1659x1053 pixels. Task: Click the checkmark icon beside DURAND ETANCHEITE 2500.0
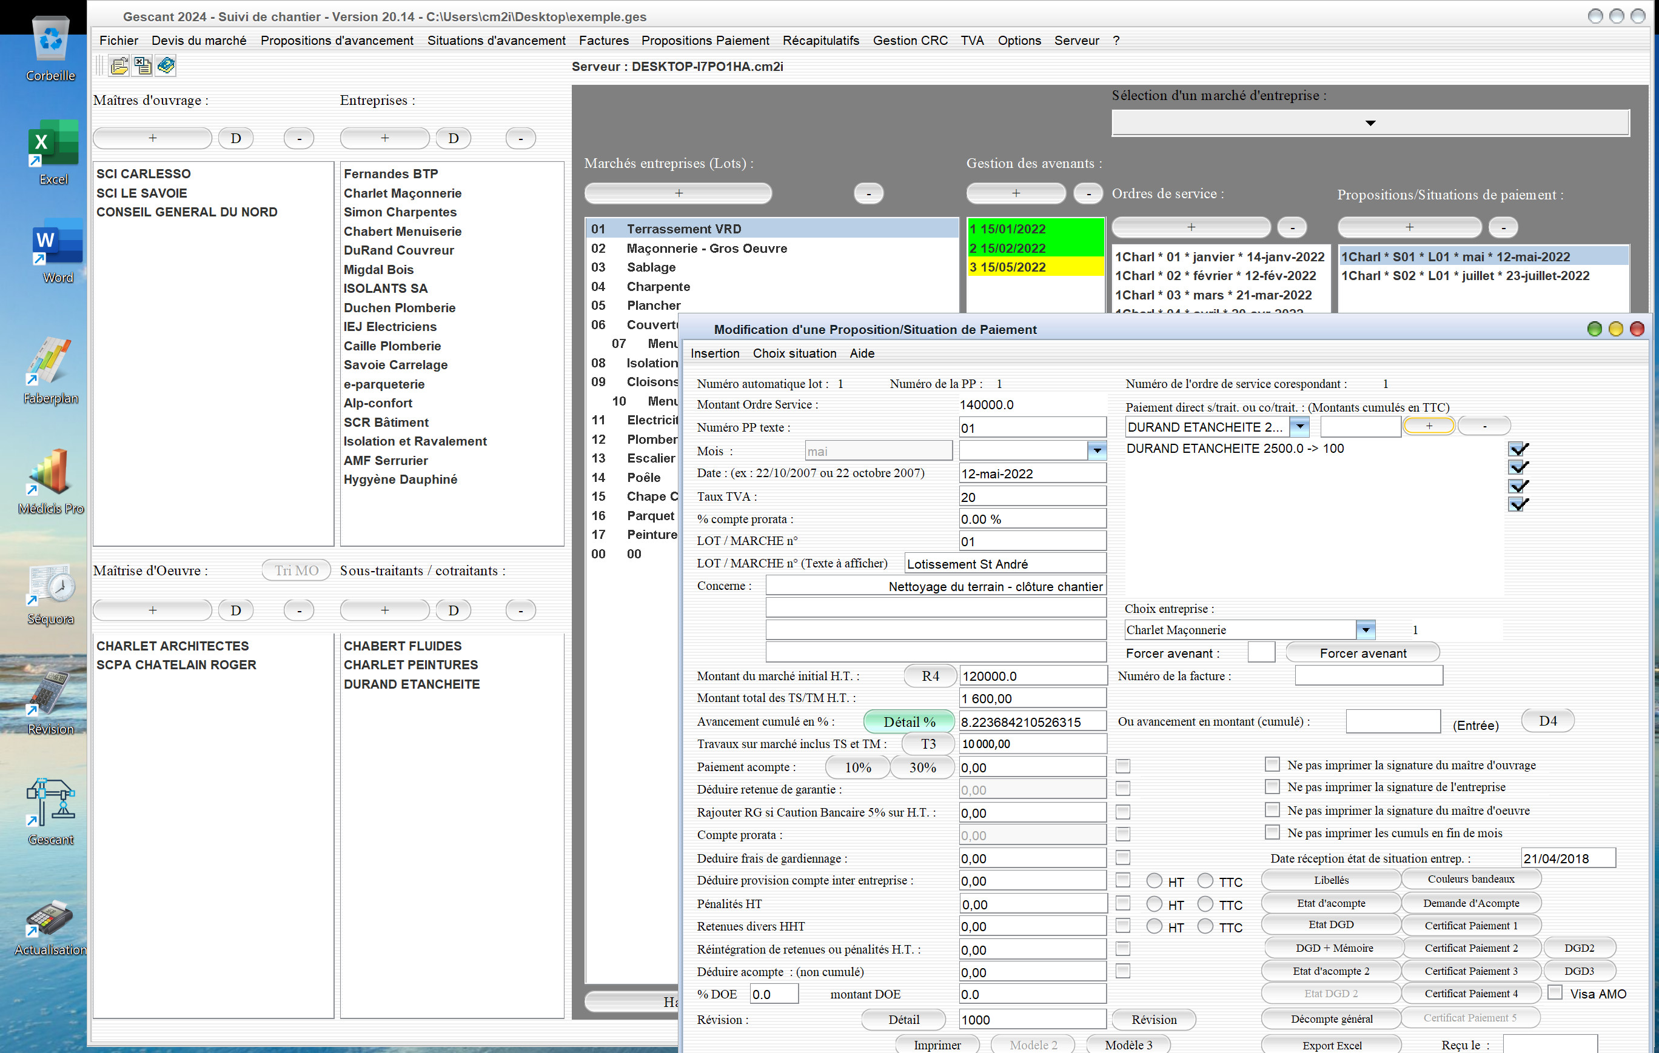tap(1518, 449)
